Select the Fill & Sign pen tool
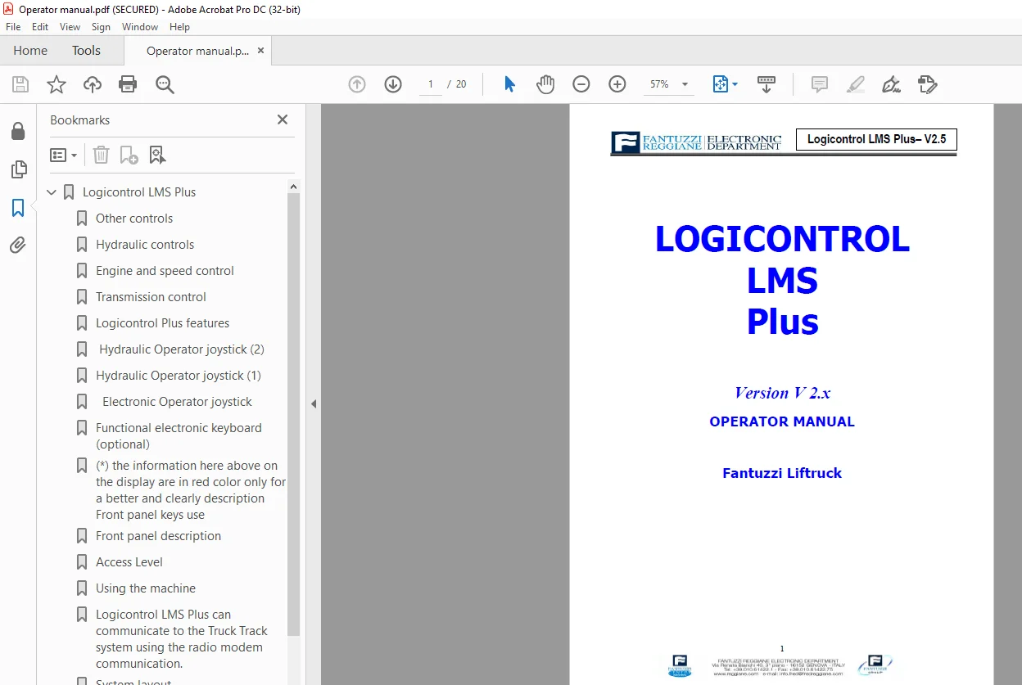The image size is (1022, 685). pyautogui.click(x=891, y=84)
